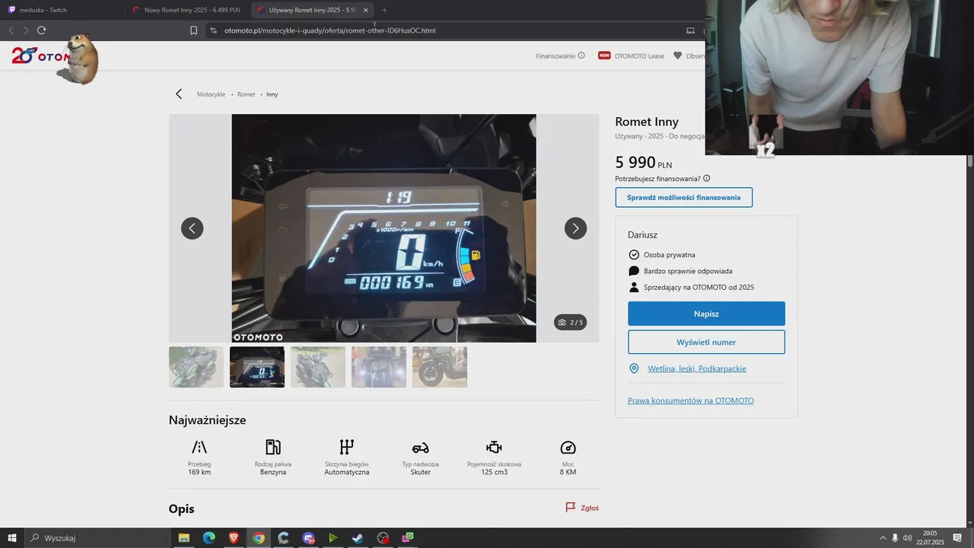Image resolution: width=974 pixels, height=548 pixels.
Task: Close the Używany Romet Inny tab
Action: click(366, 10)
